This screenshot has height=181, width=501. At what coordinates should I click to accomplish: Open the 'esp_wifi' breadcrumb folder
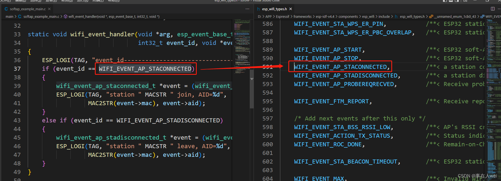[368, 16]
